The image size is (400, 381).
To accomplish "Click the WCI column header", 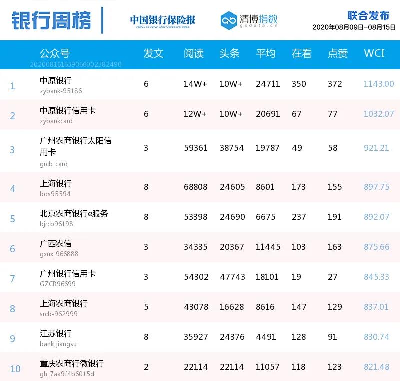I will [374, 53].
